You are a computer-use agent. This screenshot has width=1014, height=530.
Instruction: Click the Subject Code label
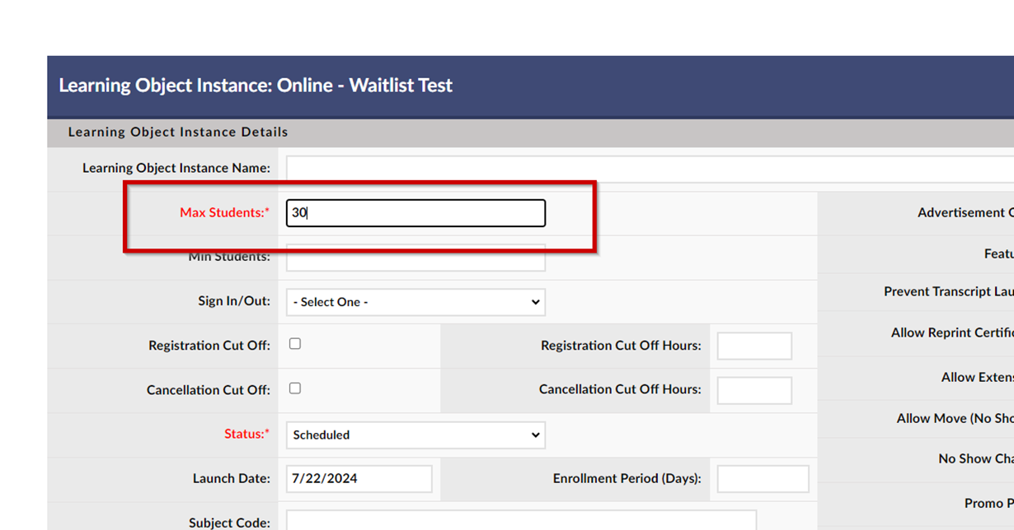pos(230,523)
